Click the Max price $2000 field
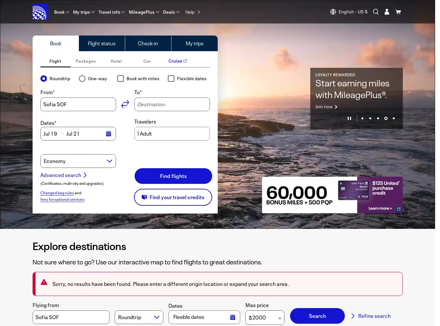This screenshot has width=440, height=326. tap(265, 318)
